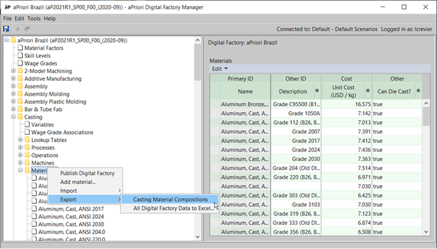Click the folder icon for Processes
437x249 pixels.
point(27,148)
